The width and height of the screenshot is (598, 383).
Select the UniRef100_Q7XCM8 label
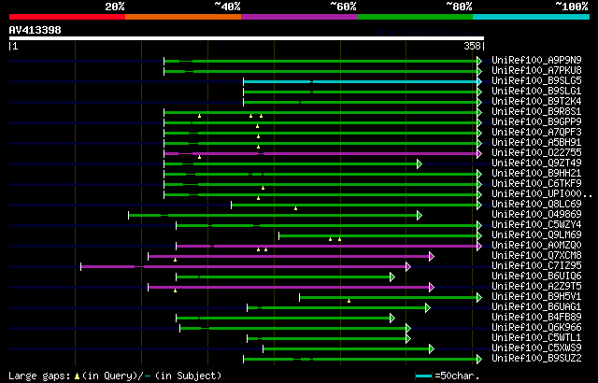click(536, 256)
